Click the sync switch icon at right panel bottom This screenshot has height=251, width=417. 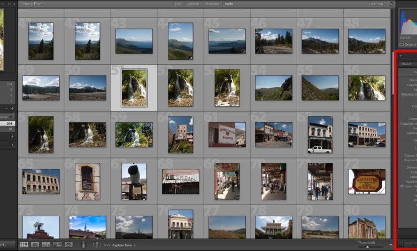(400, 245)
